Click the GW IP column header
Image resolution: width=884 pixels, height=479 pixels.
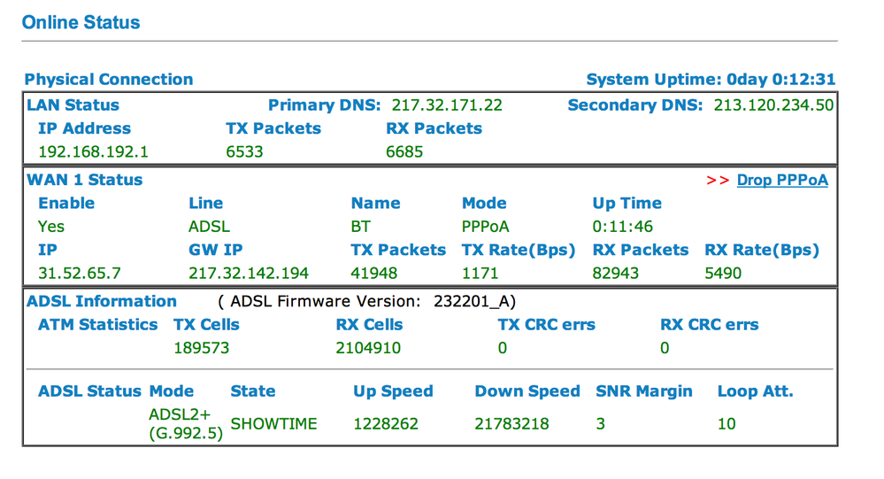coord(215,250)
